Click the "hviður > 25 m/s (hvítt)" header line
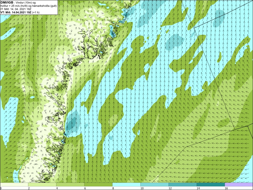The height and width of the screenshot is (190, 253). pos(28,6)
